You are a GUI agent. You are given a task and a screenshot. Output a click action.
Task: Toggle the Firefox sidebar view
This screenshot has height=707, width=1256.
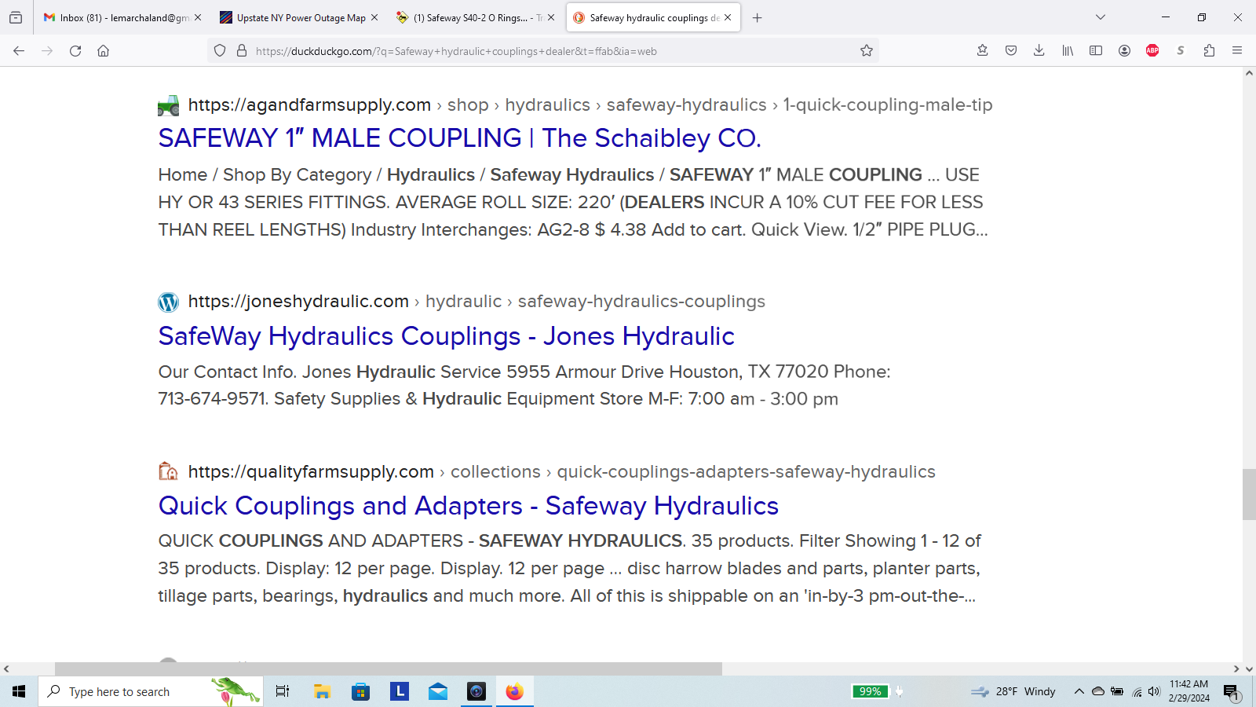1096,51
